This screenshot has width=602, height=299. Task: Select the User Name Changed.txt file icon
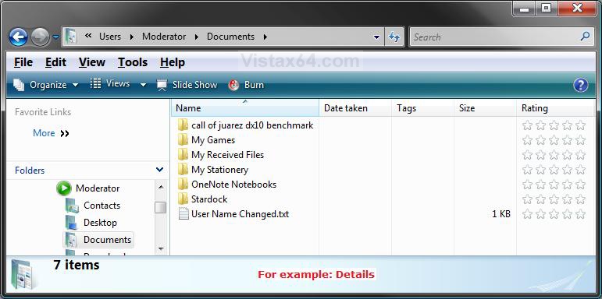click(183, 213)
